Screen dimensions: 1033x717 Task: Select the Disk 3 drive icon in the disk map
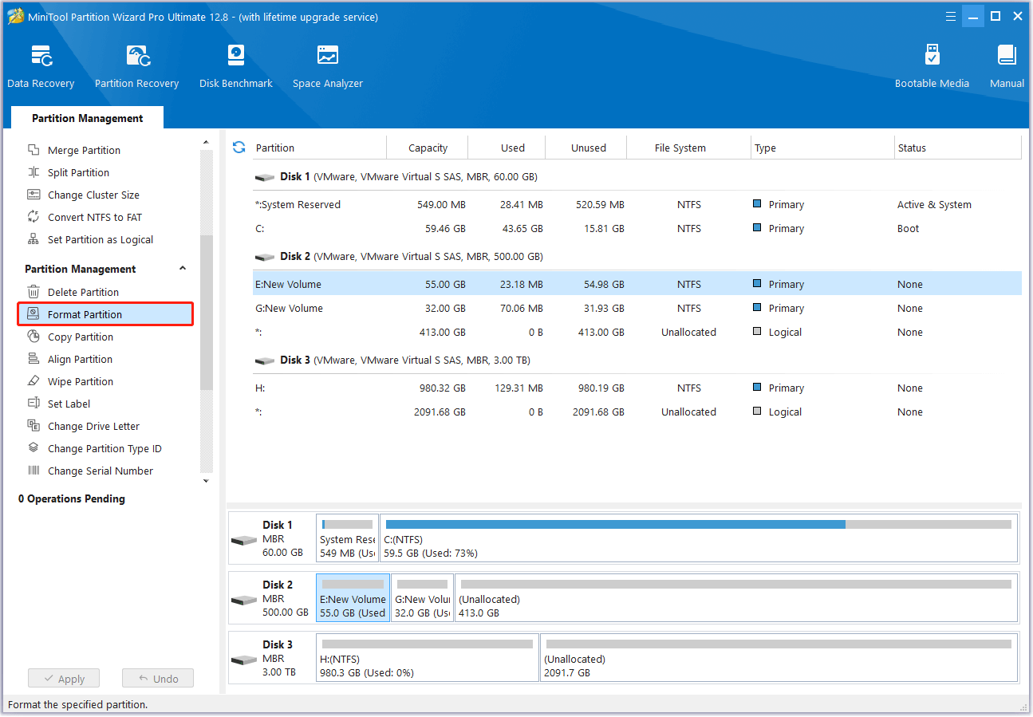pos(244,660)
